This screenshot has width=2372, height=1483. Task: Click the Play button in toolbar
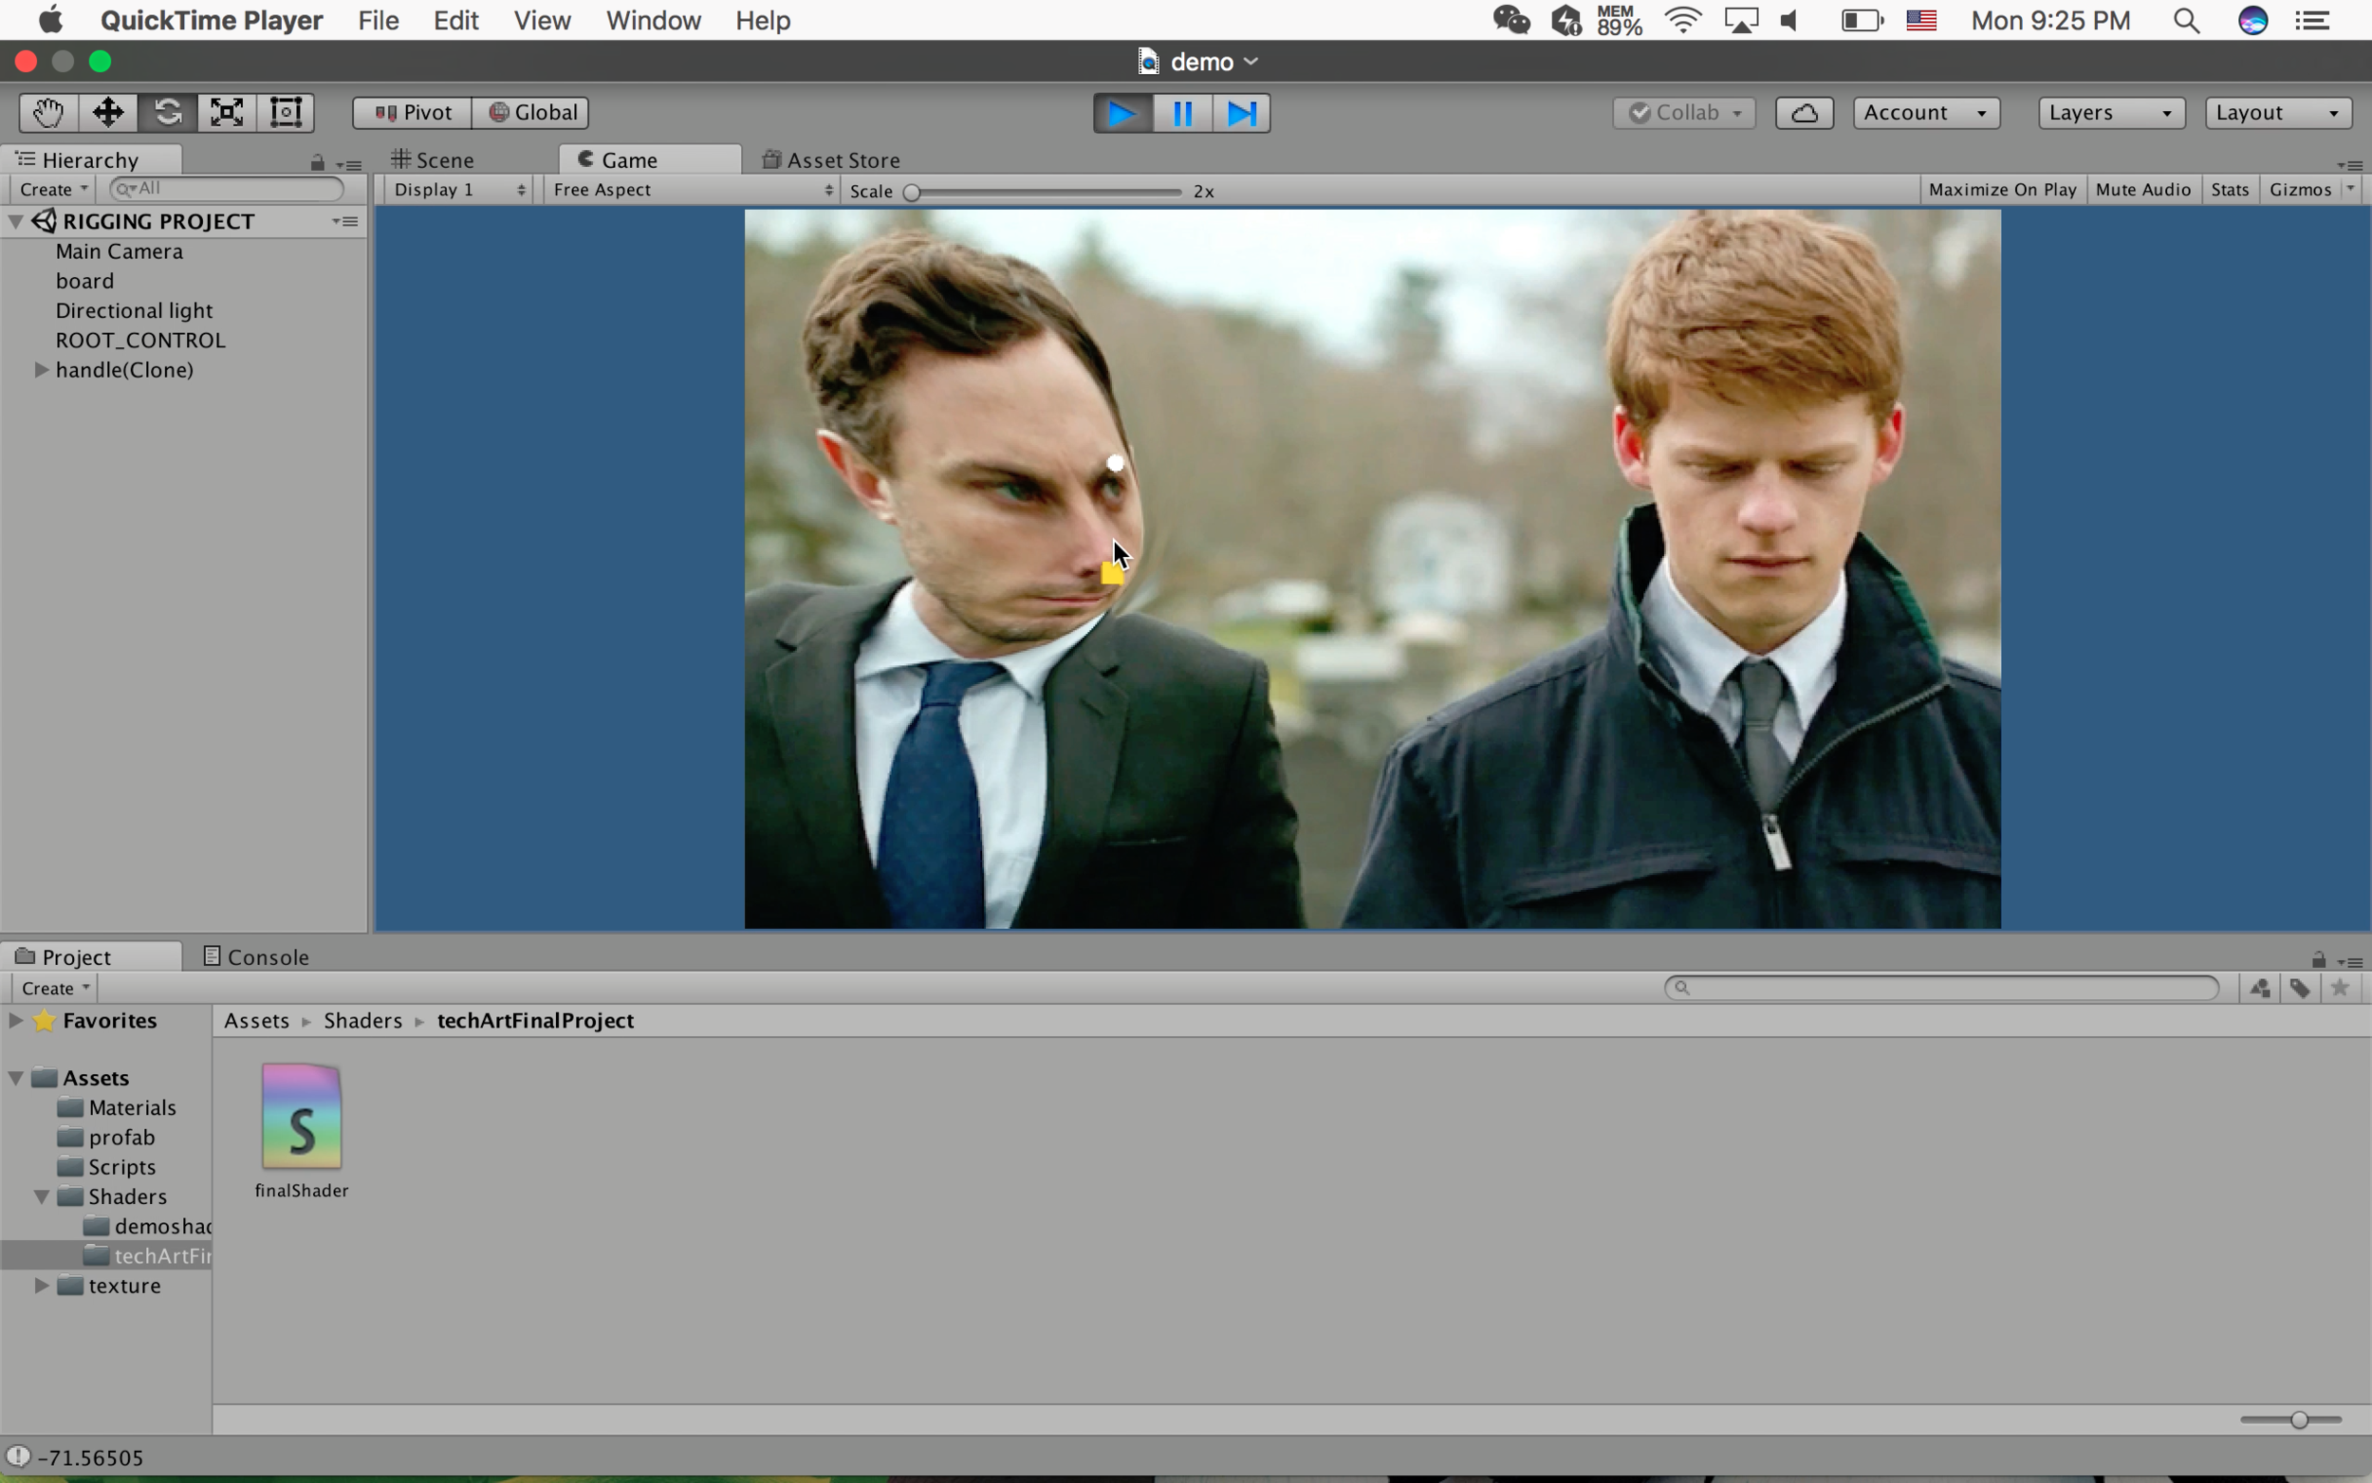coord(1122,114)
